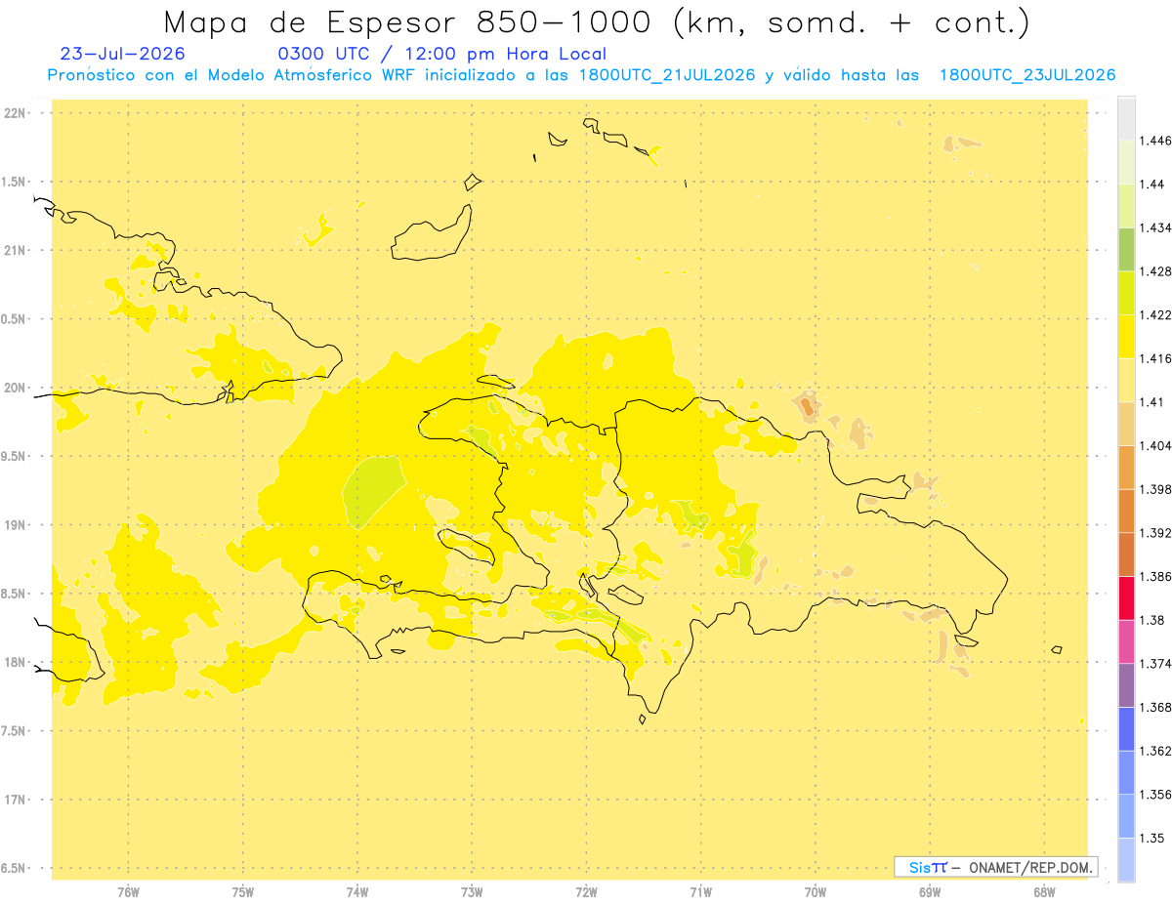Screen dimensions: 1172x905
Task: Click the '69W' longitude label
Action: coord(929,892)
